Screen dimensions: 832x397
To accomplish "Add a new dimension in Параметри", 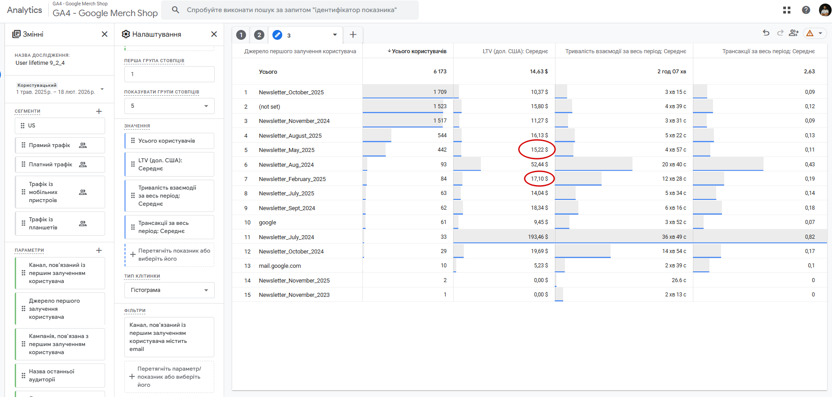I will (99, 250).
